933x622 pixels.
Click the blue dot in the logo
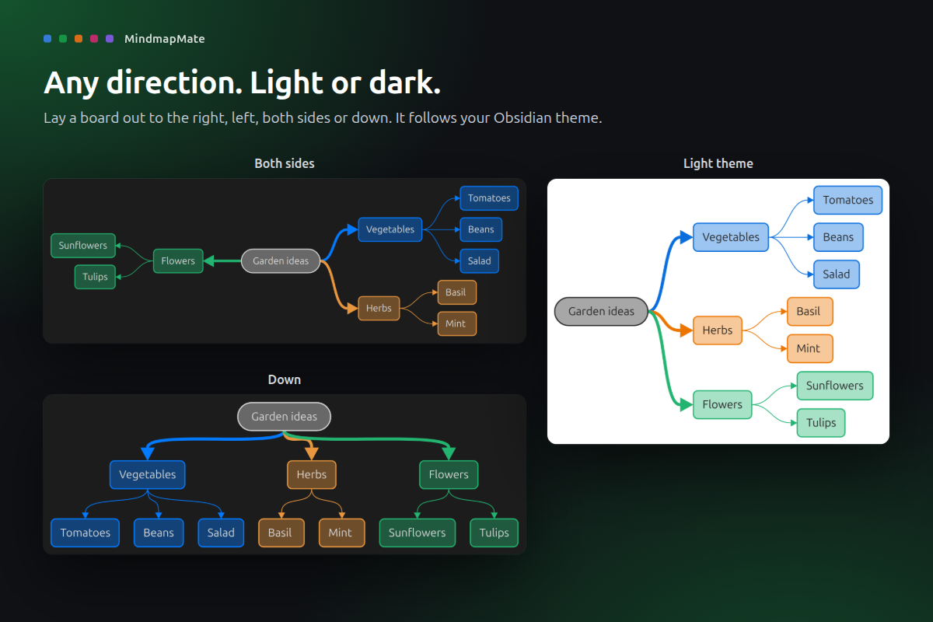point(47,38)
